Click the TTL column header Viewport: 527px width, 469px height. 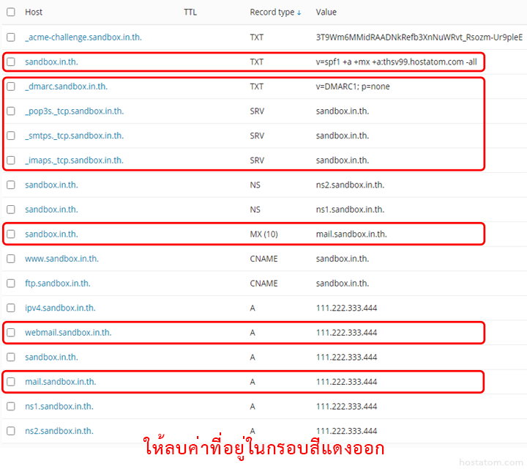(x=190, y=12)
